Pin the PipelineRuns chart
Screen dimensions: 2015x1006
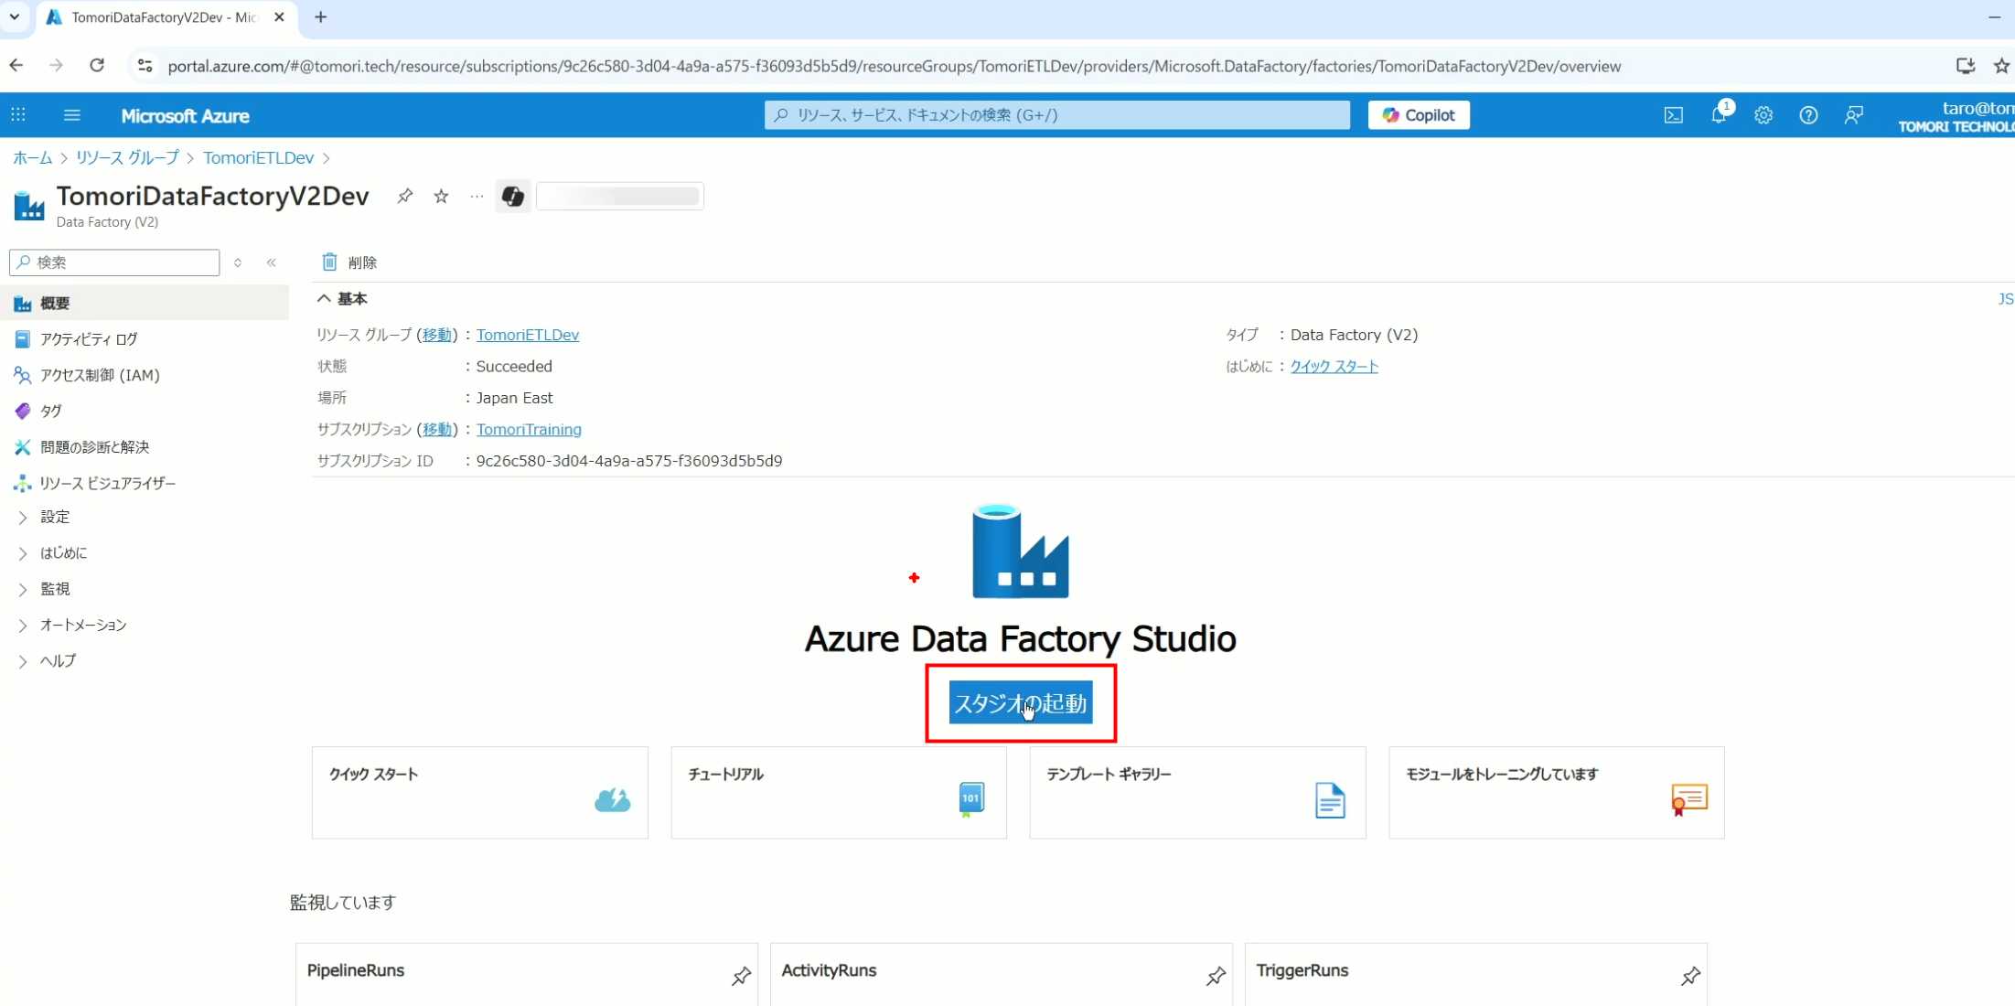741,976
